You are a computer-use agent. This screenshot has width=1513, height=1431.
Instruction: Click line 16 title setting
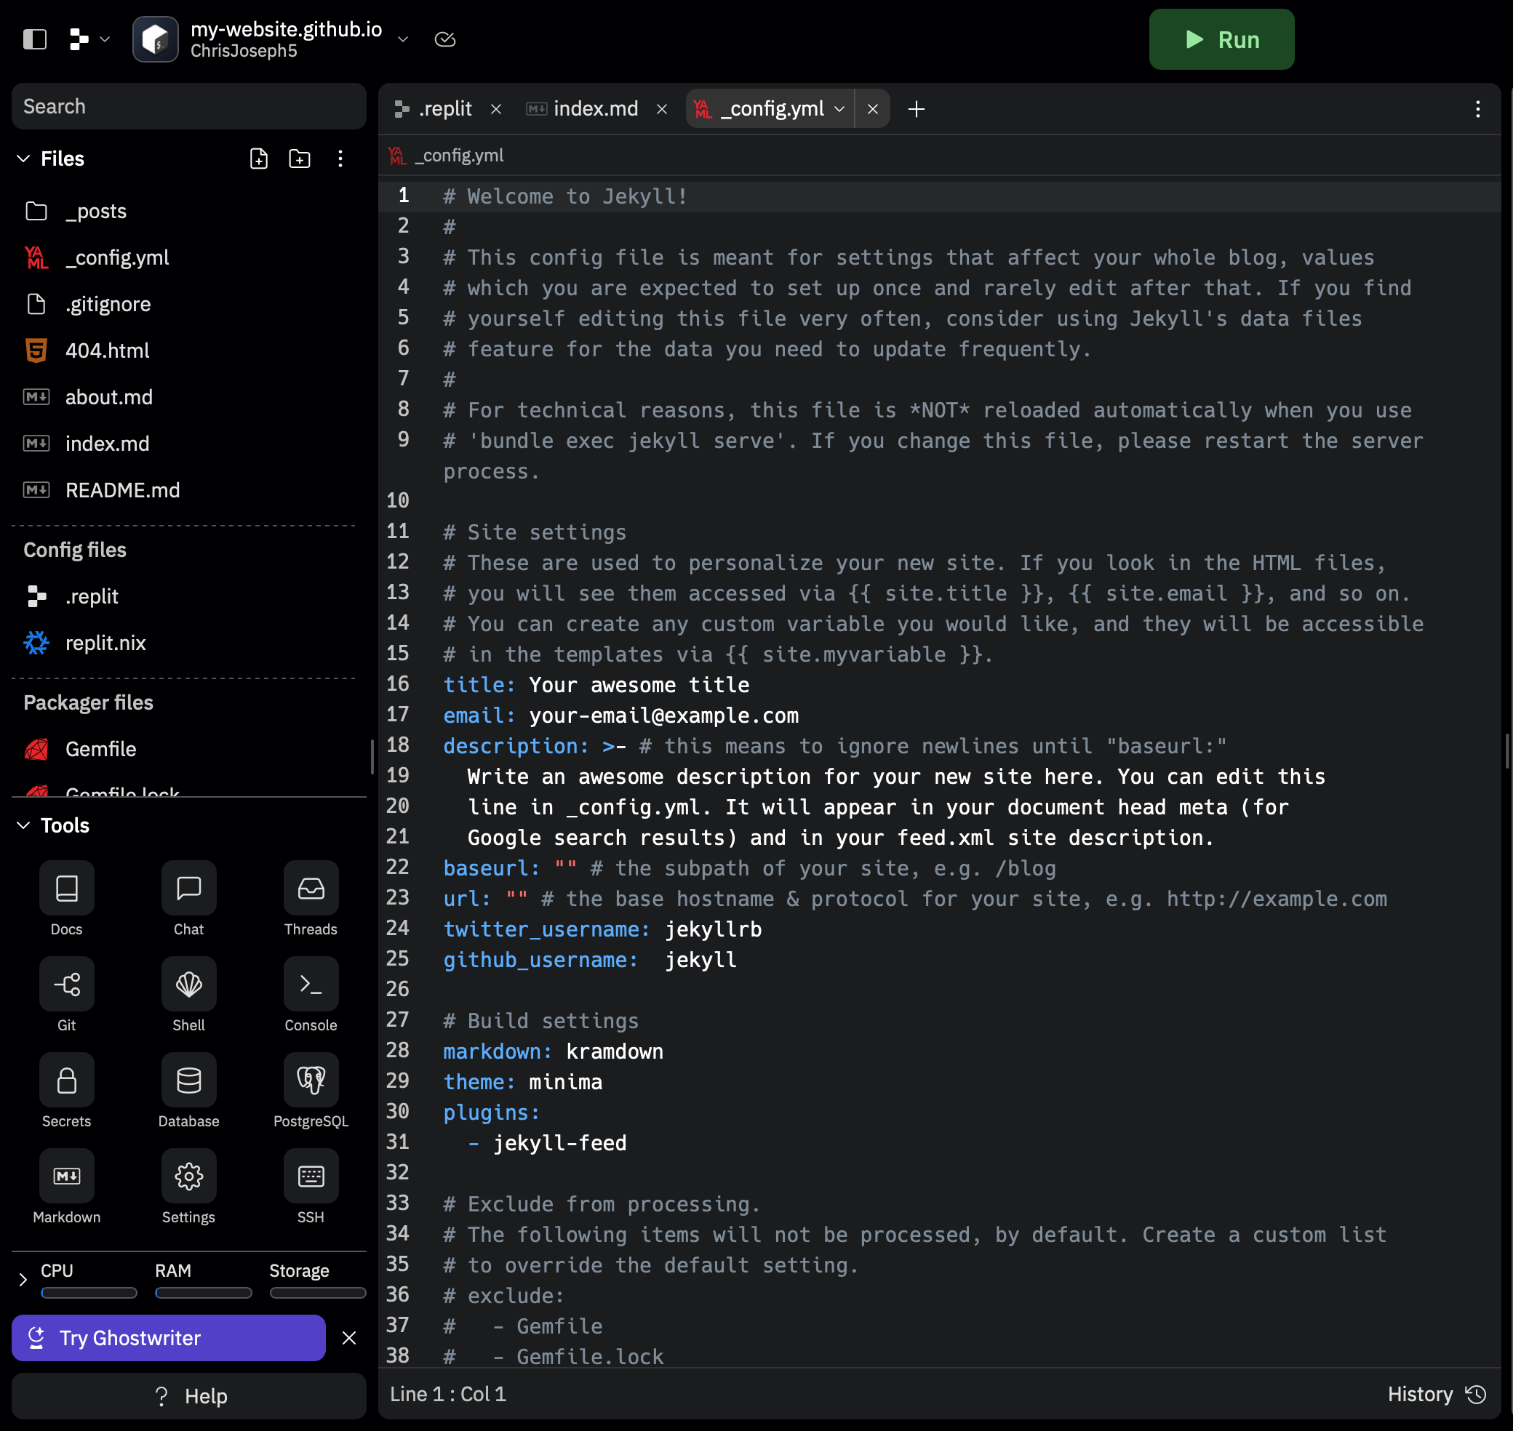(x=596, y=685)
